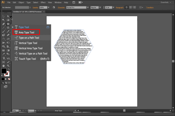Choose Type on a Path Tool
Viewport: 175px width, 116px height.
click(29, 38)
